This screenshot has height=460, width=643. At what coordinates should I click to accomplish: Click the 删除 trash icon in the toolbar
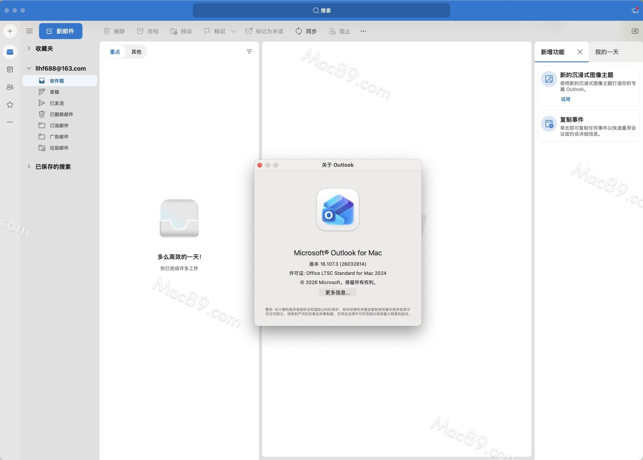(106, 31)
